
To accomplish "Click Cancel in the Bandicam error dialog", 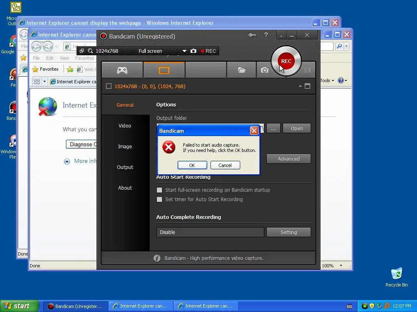I will click(x=225, y=165).
